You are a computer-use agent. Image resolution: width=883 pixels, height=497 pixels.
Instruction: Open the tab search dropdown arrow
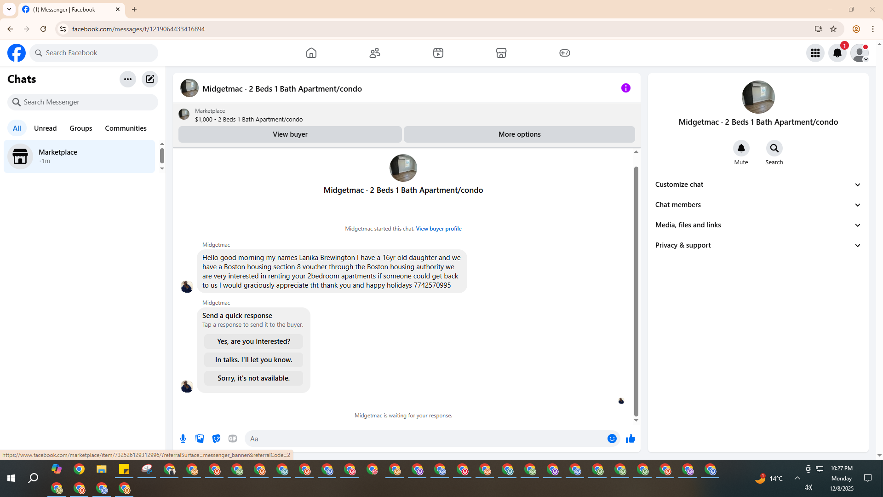9,9
